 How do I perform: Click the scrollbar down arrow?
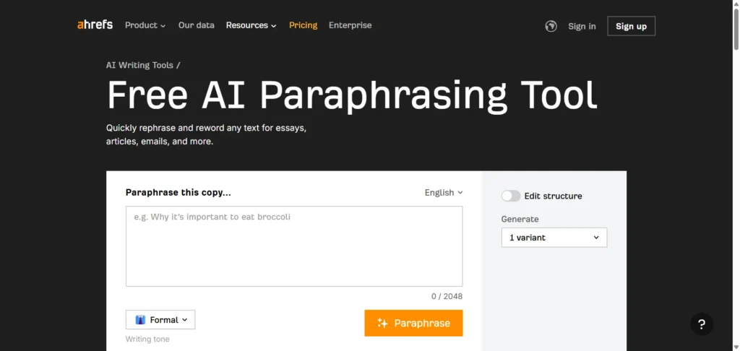[736, 346]
